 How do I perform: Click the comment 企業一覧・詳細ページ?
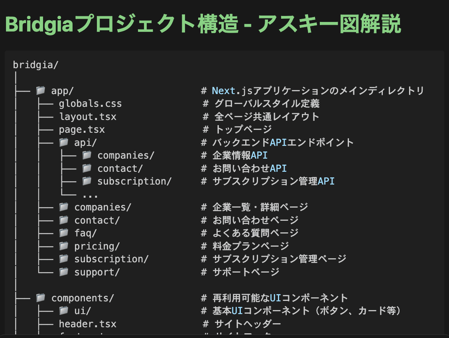click(260, 207)
